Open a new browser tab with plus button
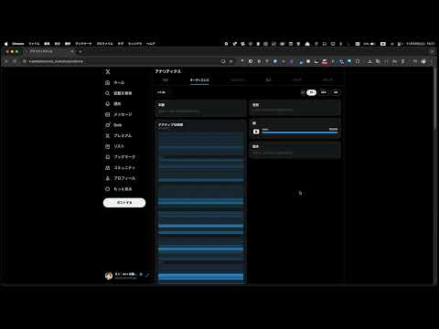 click(x=80, y=52)
